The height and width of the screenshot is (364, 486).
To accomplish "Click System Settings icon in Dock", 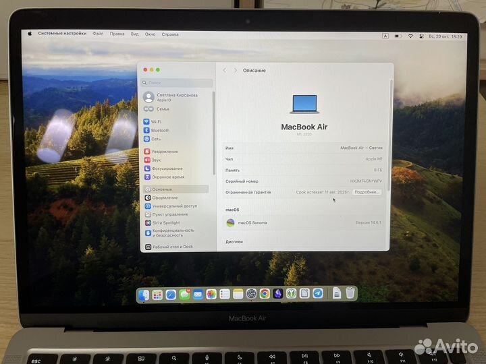I will [251, 294].
